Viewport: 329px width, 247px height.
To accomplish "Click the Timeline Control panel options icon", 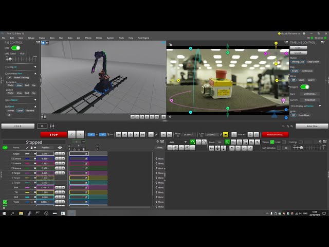I will [x=323, y=42].
